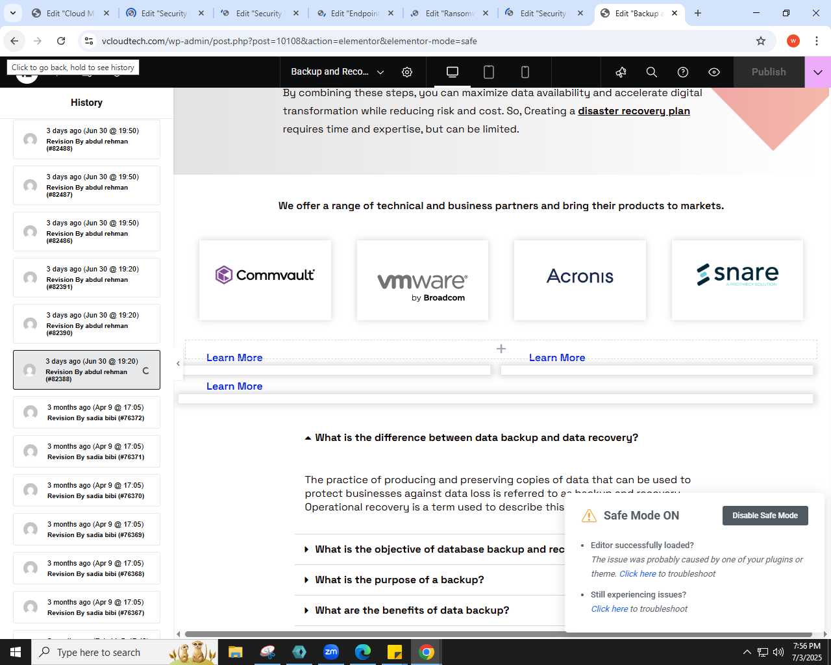Open the Elementor help icon
831x665 pixels.
[683, 72]
